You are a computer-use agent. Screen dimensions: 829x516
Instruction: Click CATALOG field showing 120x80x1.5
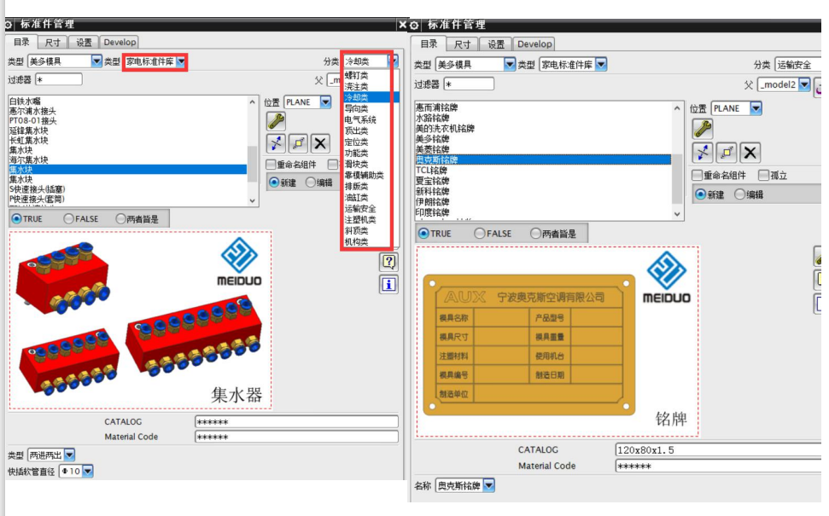(x=718, y=450)
